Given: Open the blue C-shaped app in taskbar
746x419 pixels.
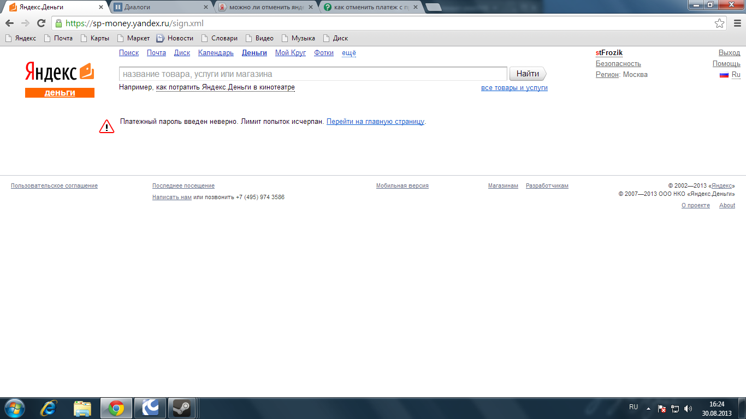Looking at the screenshot, I should click(x=150, y=408).
